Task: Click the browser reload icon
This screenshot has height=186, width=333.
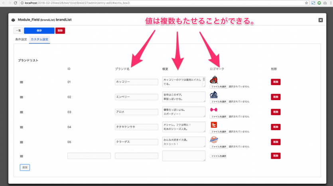Action: (x=15, y=3)
